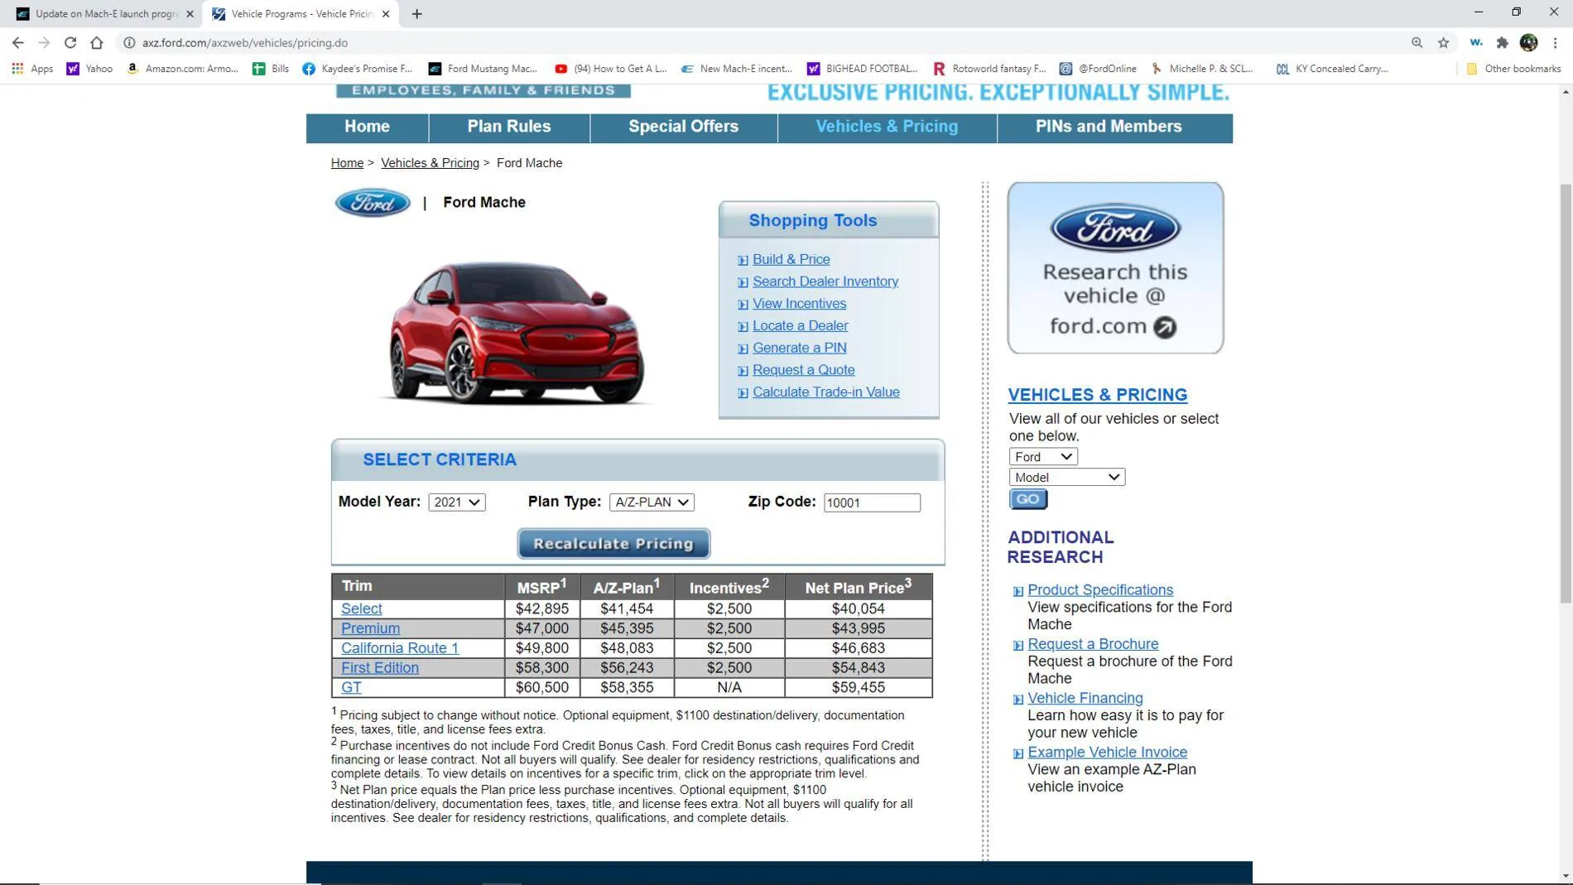Open the California Route 1 trim link
Screen dimensions: 1573x885
pyautogui.click(x=400, y=649)
